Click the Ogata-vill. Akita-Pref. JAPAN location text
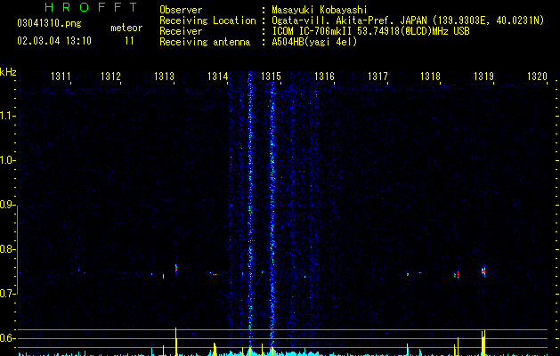The width and height of the screenshot is (560, 356). click(408, 20)
